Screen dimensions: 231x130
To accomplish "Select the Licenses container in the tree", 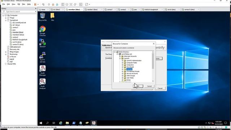I will 129,69.
